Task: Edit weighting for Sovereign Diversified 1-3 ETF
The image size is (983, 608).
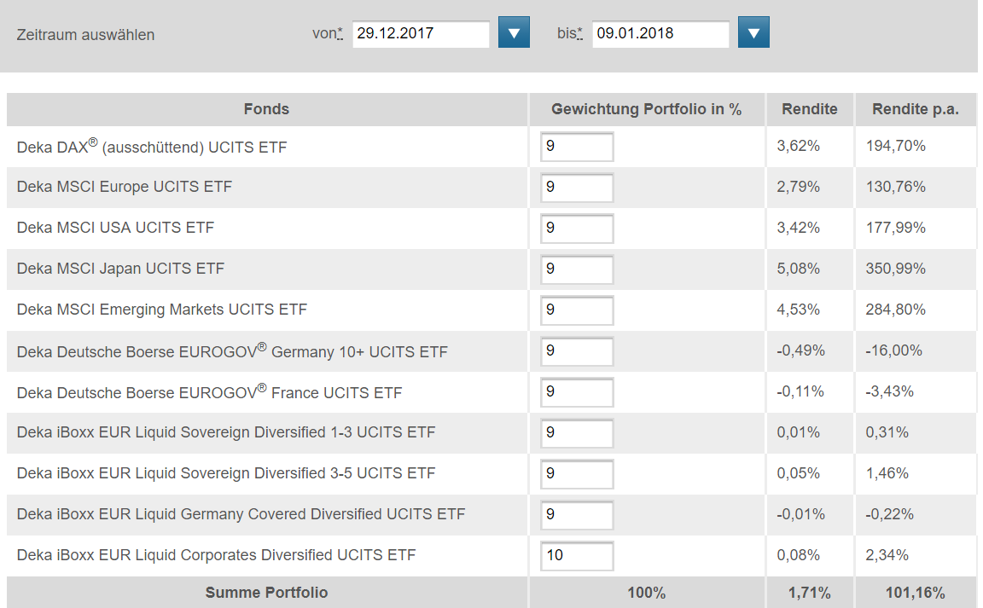Action: coord(577,433)
